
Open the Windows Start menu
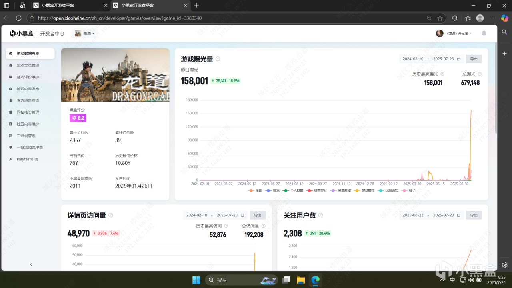point(196,280)
